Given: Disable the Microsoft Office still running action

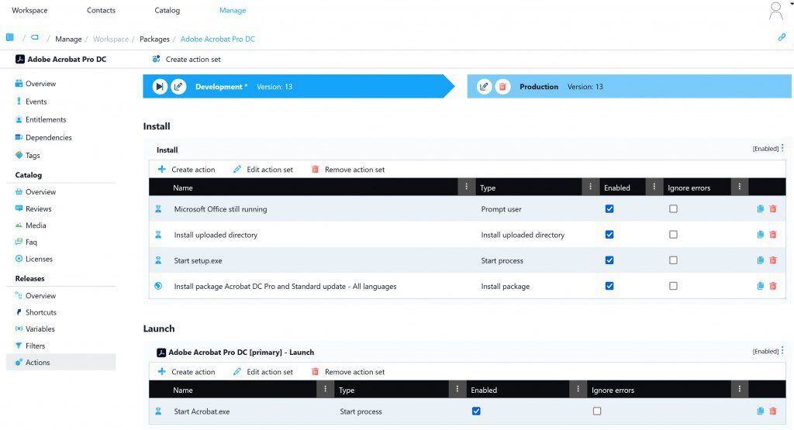Looking at the screenshot, I should coord(609,208).
